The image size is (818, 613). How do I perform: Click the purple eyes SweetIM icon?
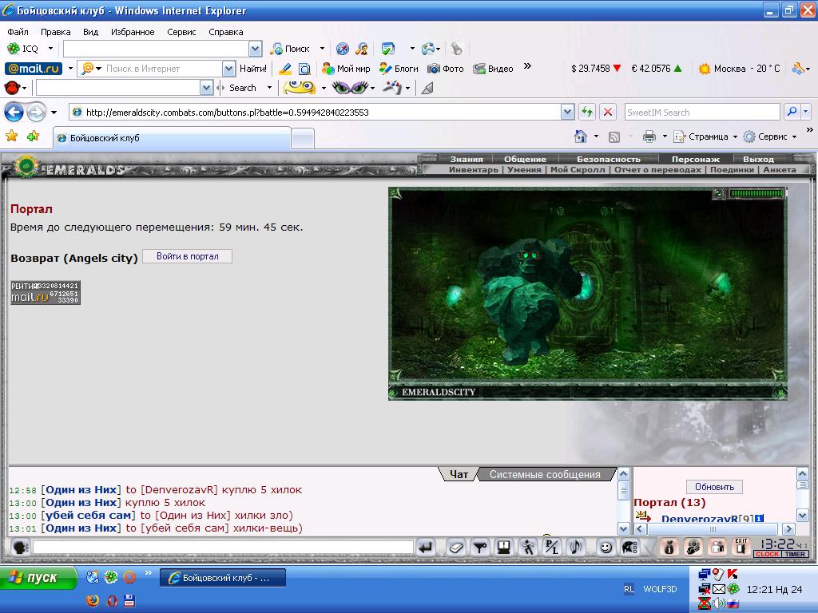[x=350, y=88]
